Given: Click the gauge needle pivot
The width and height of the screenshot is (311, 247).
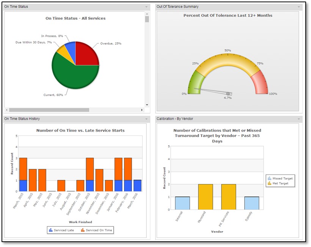Looking at the screenshot, I should tap(228, 94).
